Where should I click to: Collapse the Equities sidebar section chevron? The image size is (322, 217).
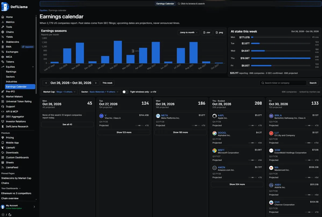[33, 67]
